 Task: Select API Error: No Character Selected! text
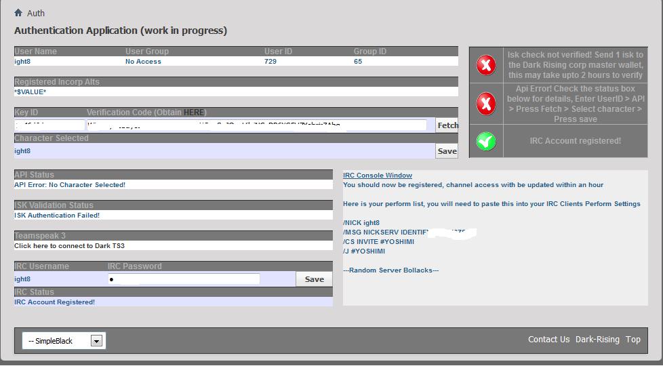70,184
